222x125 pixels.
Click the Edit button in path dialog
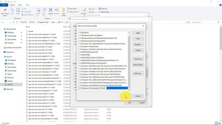(138, 39)
